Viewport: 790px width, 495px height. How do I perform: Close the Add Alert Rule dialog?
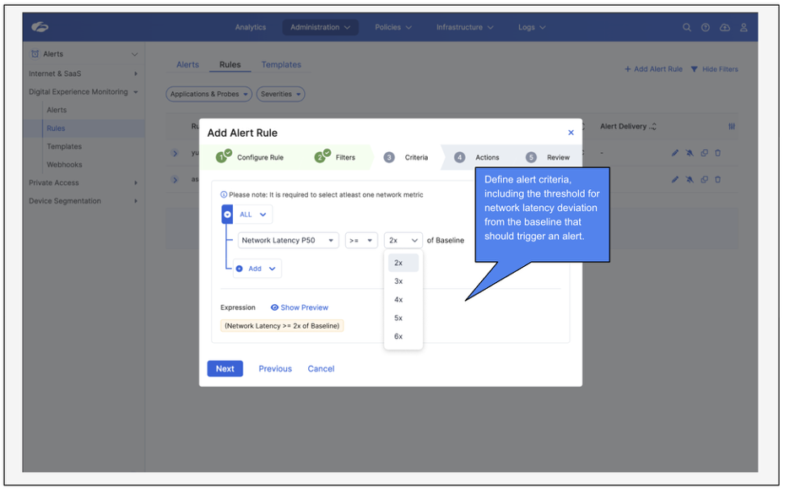(571, 133)
